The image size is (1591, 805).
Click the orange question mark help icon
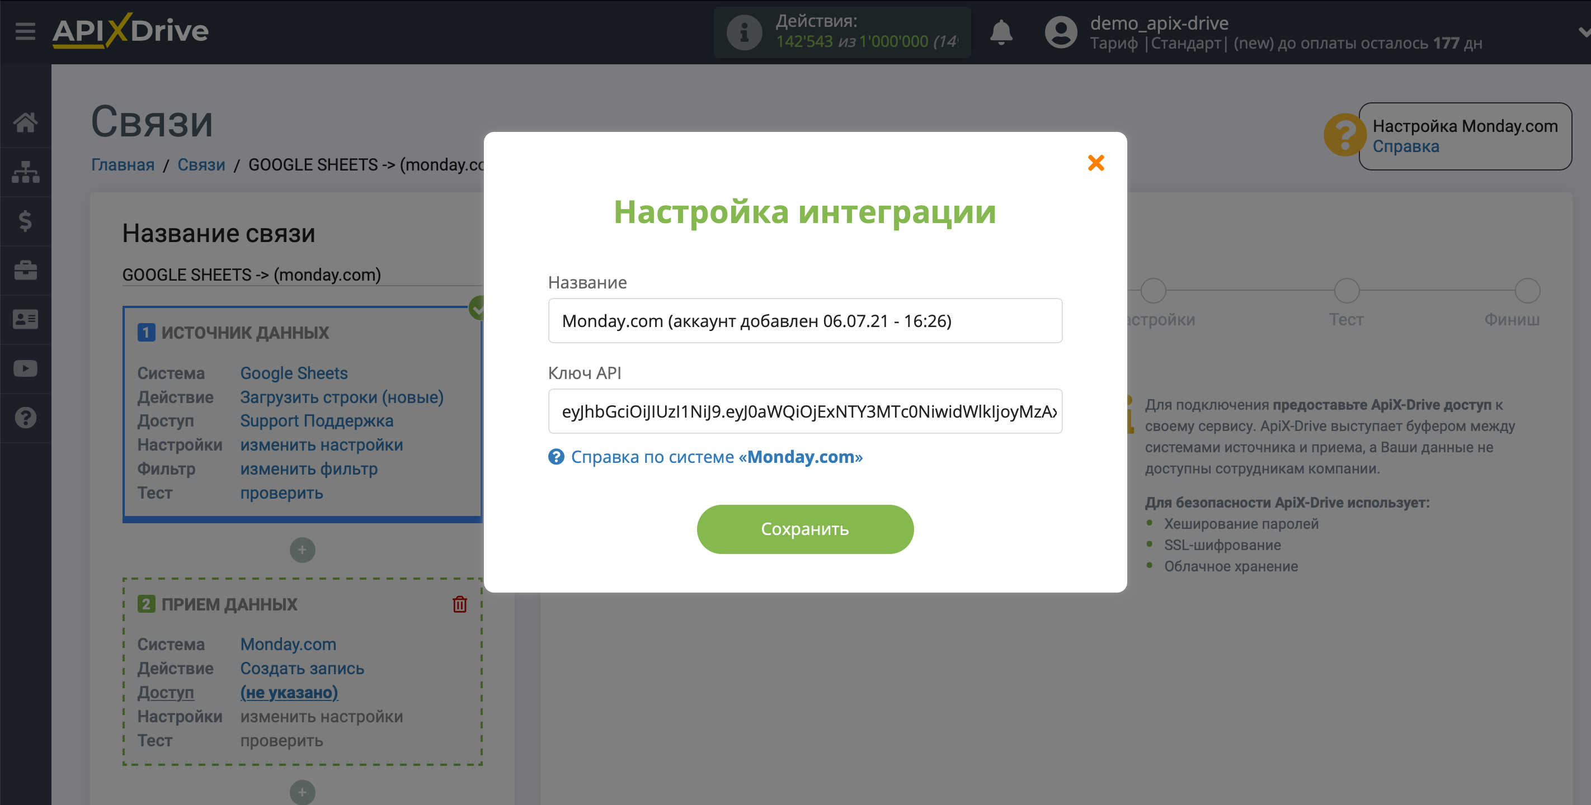1344,135
